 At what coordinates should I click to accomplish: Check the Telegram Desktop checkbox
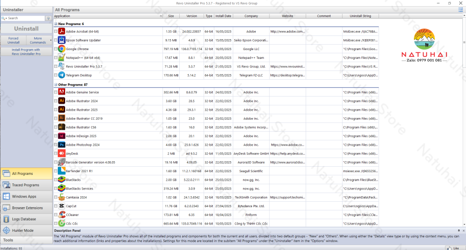tap(56, 75)
